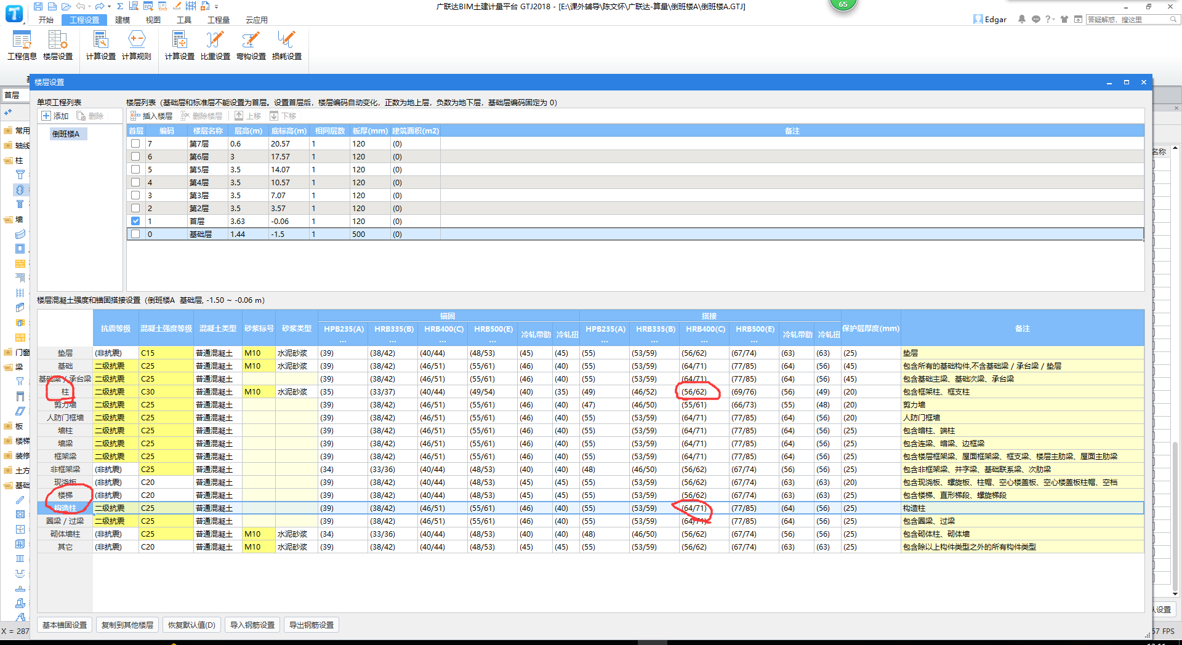
Task: Open 楼层设置 floor settings tool
Action: [58, 46]
